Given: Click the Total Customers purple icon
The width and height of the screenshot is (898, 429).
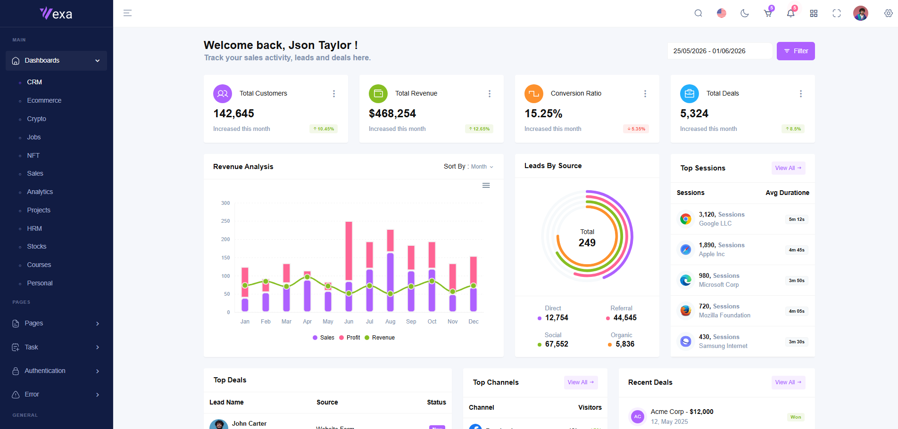Looking at the screenshot, I should click(223, 94).
